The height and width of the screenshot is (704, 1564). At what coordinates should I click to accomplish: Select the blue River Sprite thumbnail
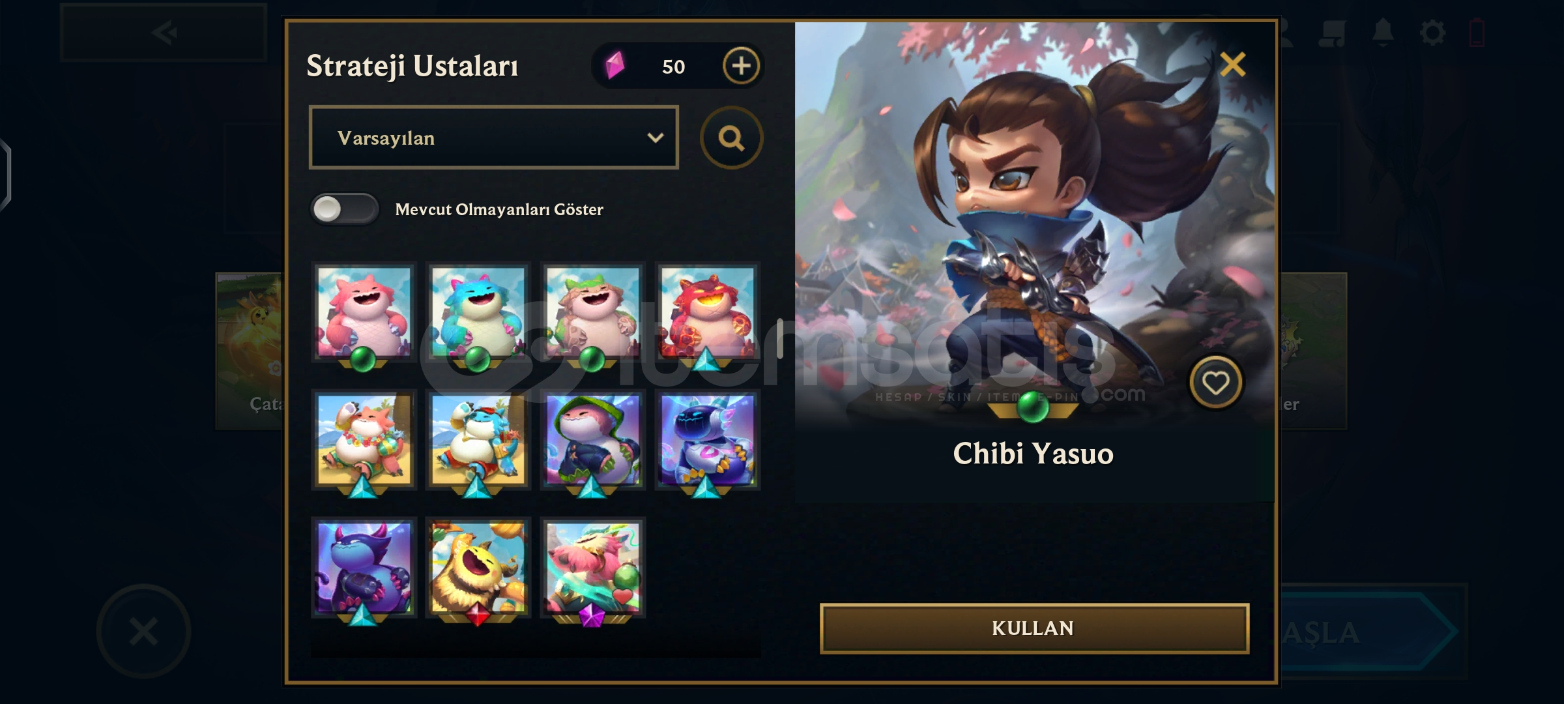[478, 312]
